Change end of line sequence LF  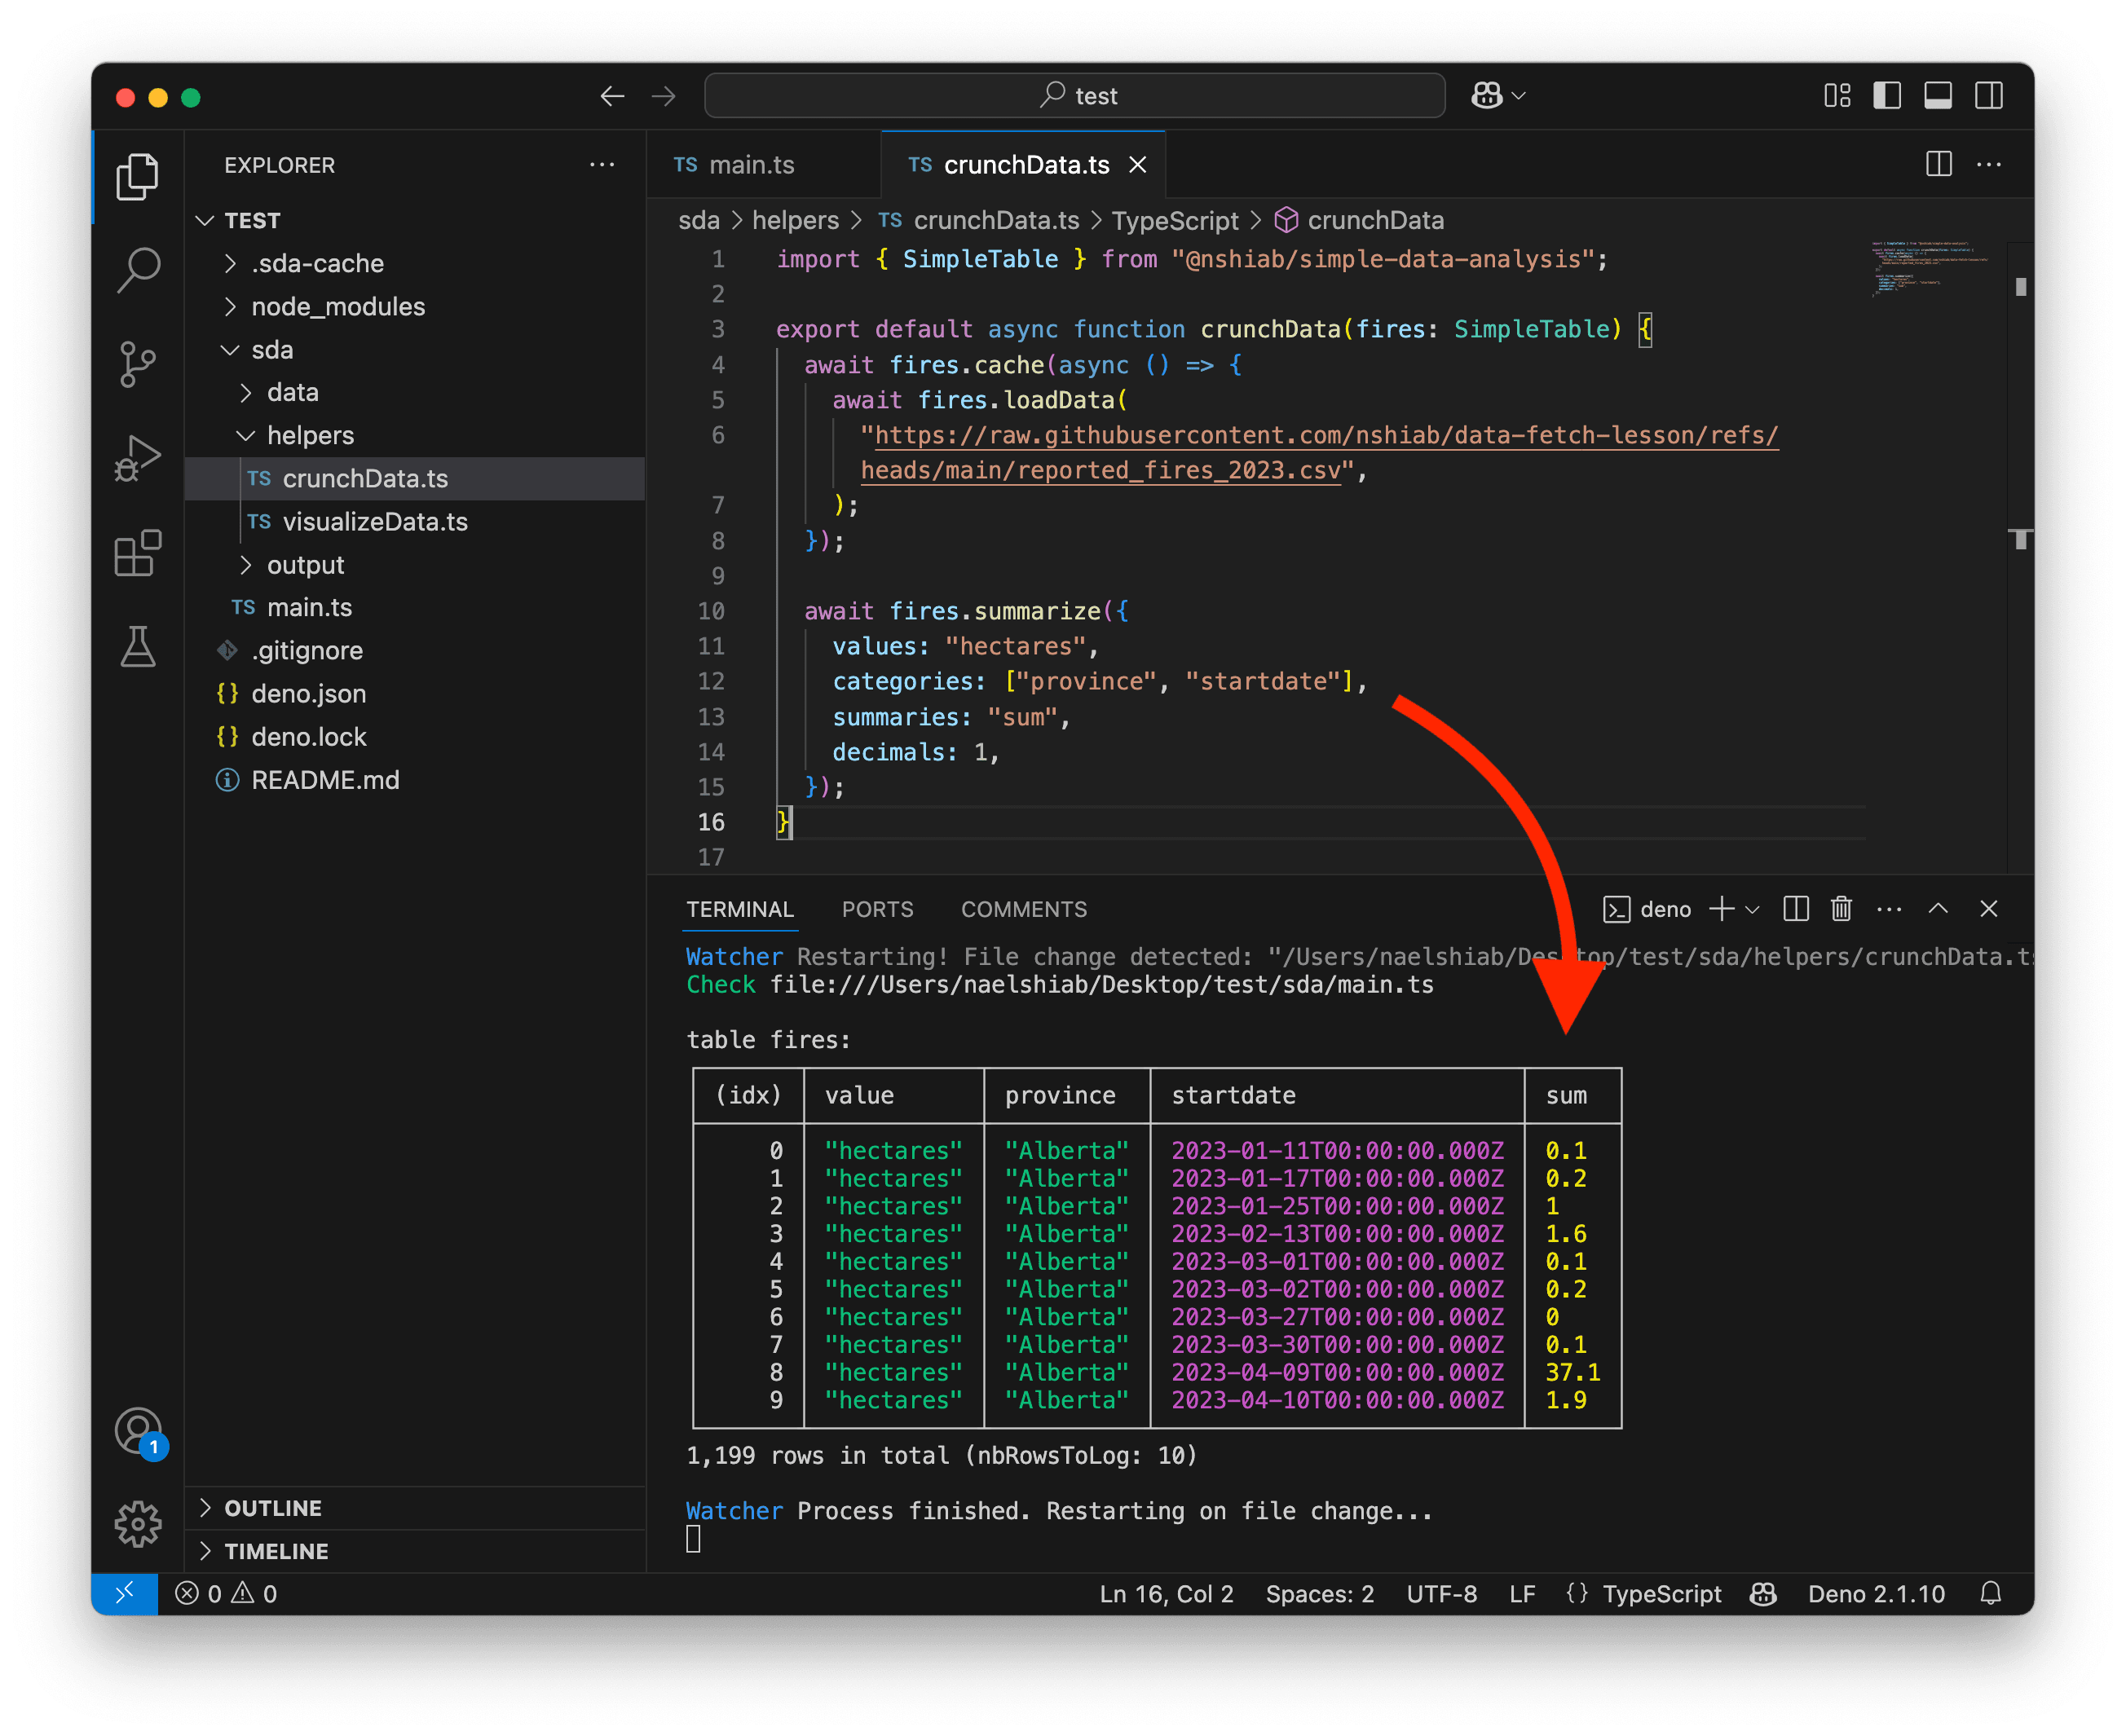point(1522,1594)
